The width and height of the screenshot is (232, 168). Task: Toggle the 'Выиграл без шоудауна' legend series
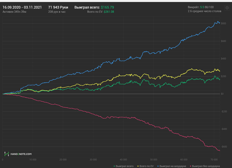[205, 166]
